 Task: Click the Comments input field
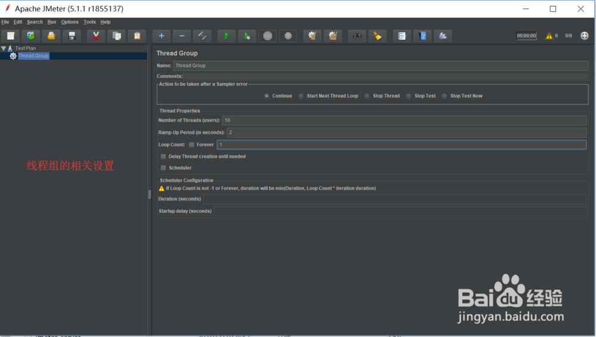point(386,76)
